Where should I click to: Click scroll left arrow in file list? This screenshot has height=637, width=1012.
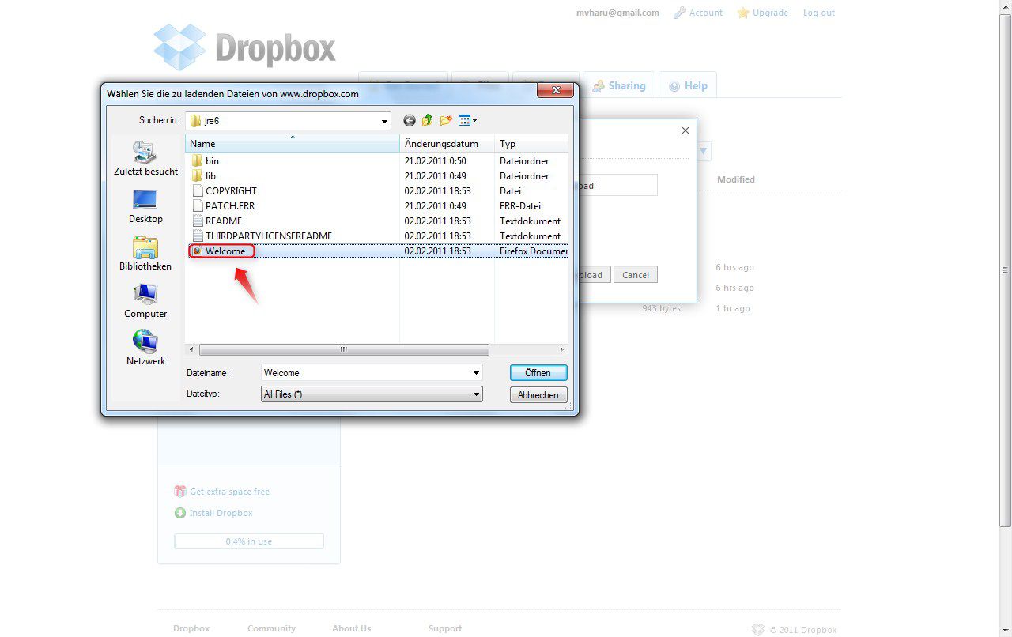[x=191, y=349]
